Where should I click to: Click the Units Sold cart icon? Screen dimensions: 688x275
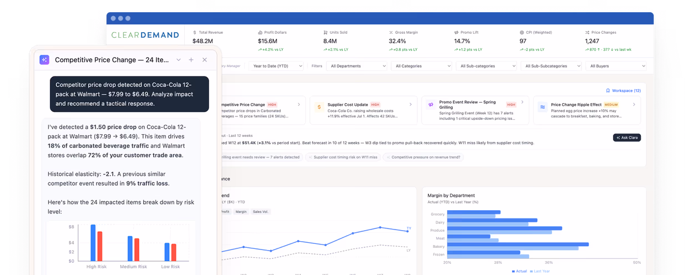coord(326,33)
